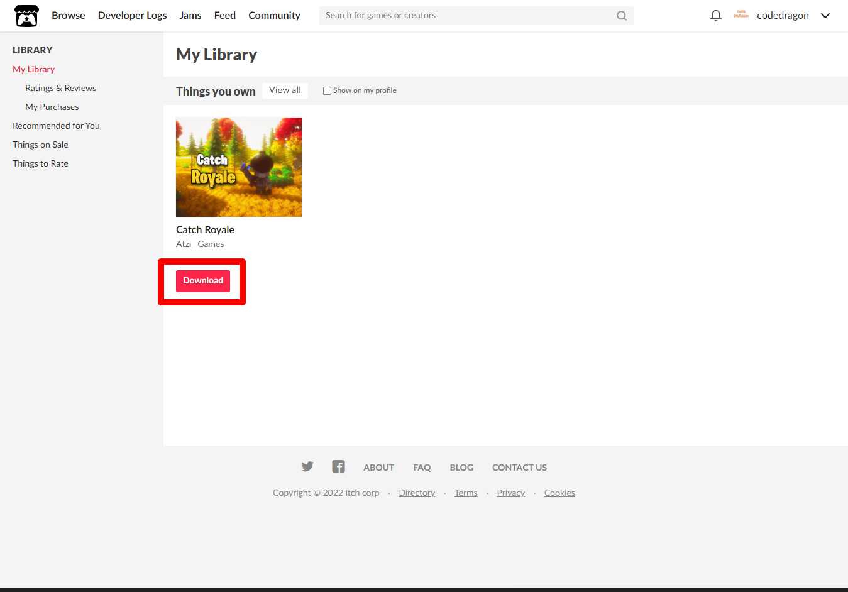Download Catch Royale
Image resolution: width=848 pixels, height=592 pixels.
[x=203, y=281]
